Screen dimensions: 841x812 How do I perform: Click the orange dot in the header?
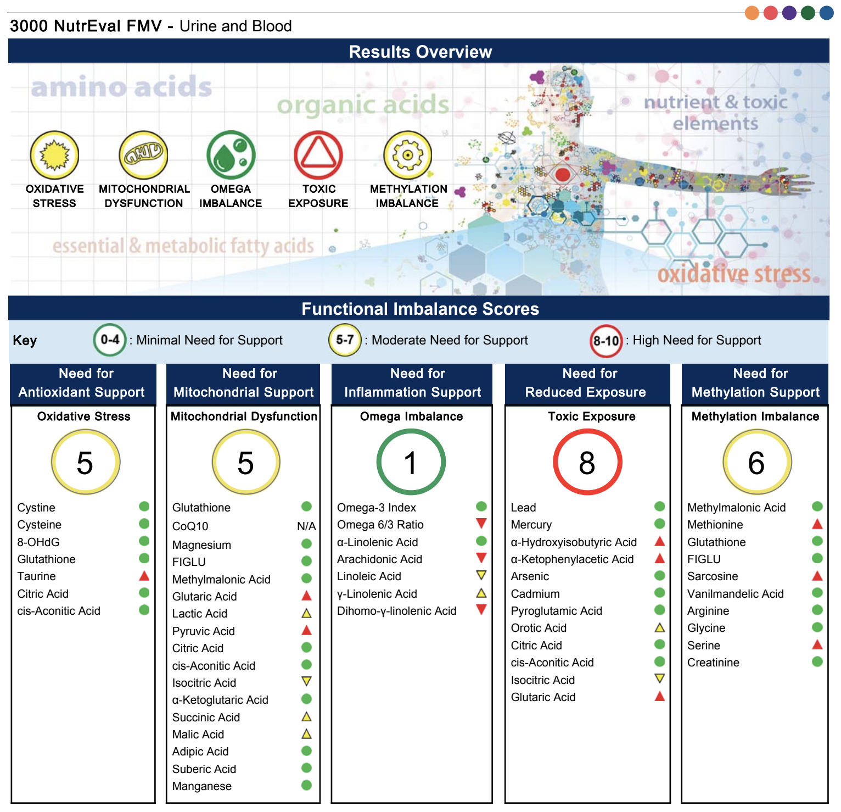[x=752, y=13]
